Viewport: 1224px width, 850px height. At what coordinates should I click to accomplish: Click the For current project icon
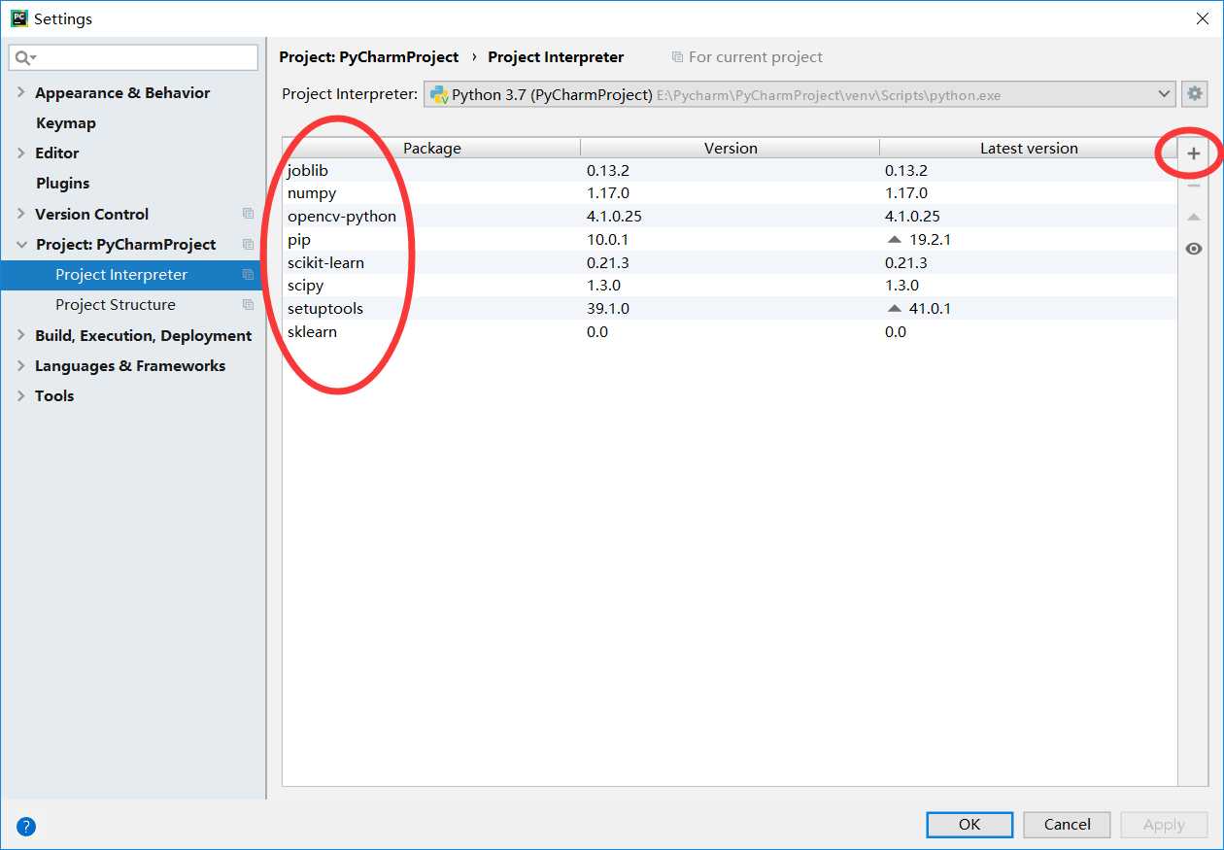[677, 57]
